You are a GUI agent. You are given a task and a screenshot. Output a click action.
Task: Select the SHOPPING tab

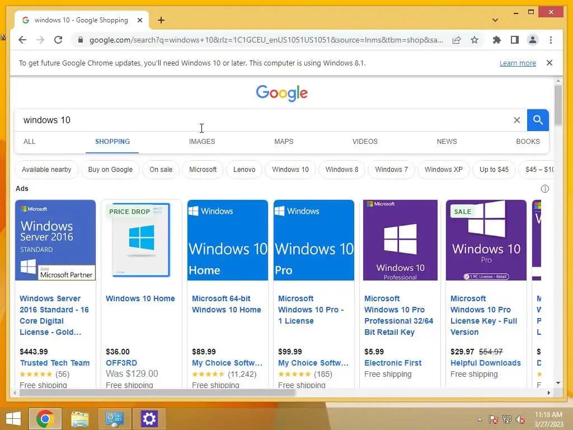[112, 142]
